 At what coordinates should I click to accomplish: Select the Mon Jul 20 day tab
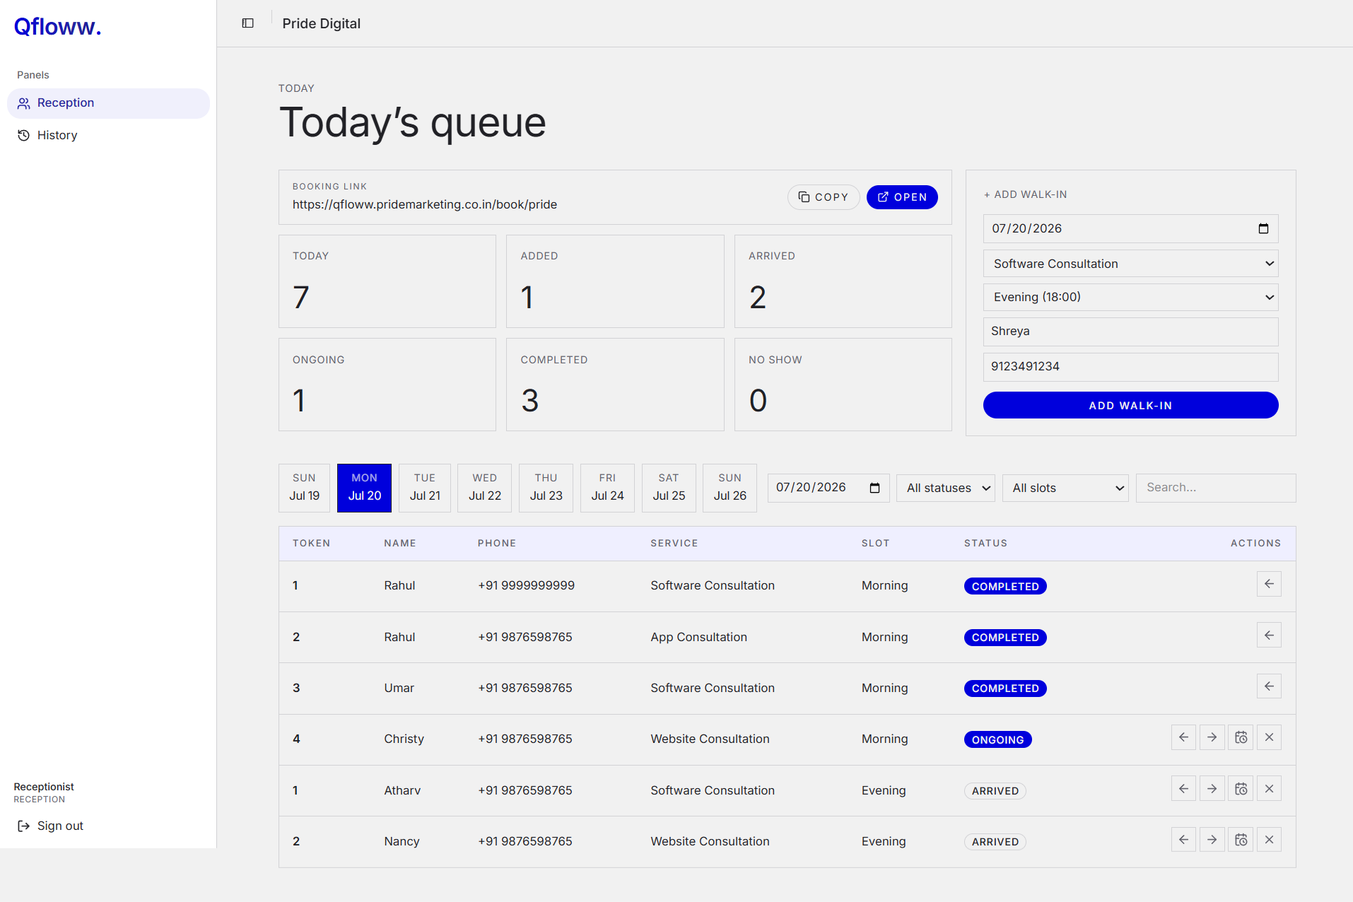364,488
